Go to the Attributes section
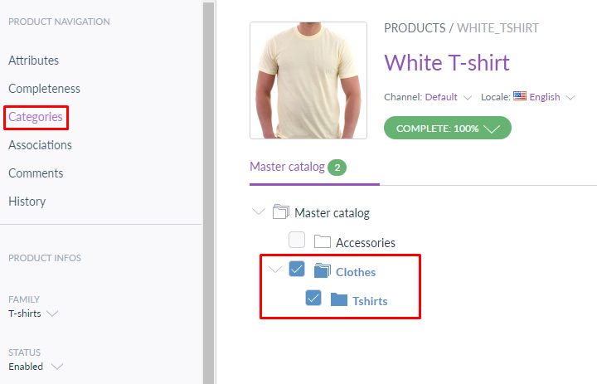The height and width of the screenshot is (384, 597). click(33, 61)
